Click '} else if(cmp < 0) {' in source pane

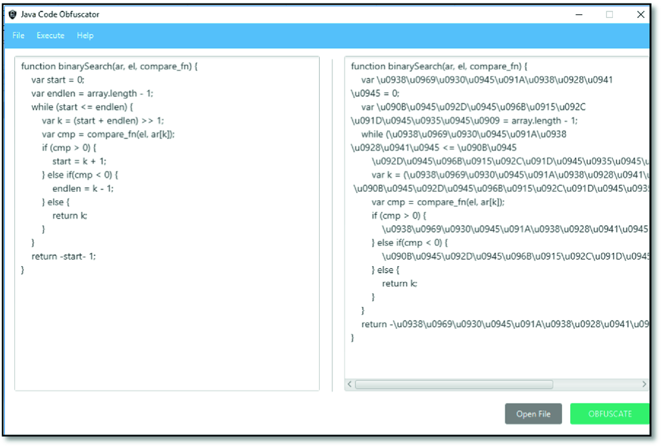pyautogui.click(x=80, y=175)
